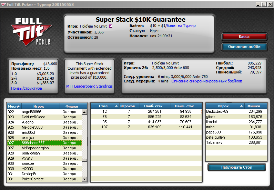Select pepe500 in table players list
This screenshot has width=274, height=190.
click(236, 132)
